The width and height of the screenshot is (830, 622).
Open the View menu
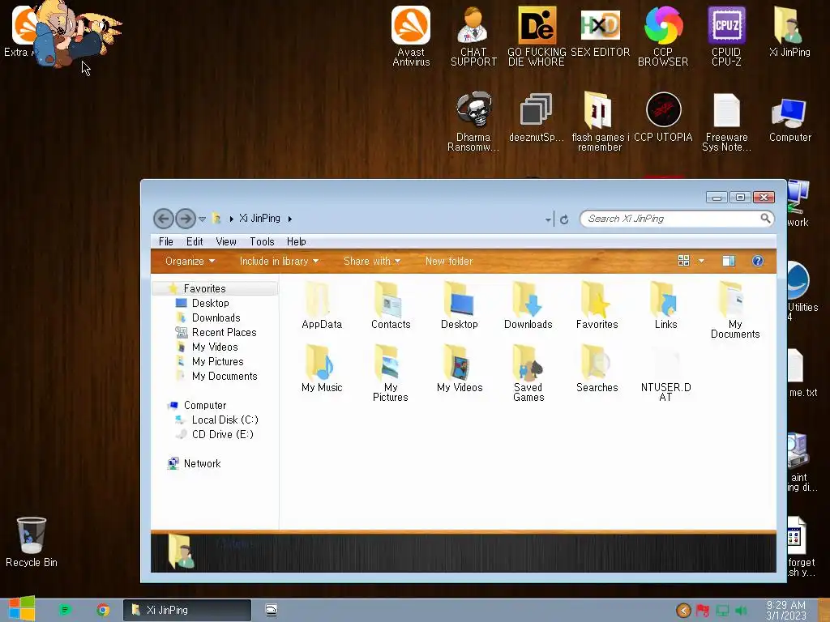pyautogui.click(x=225, y=241)
